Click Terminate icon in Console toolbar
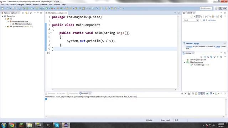Viewport: 228px width, 128px height. click(182, 94)
